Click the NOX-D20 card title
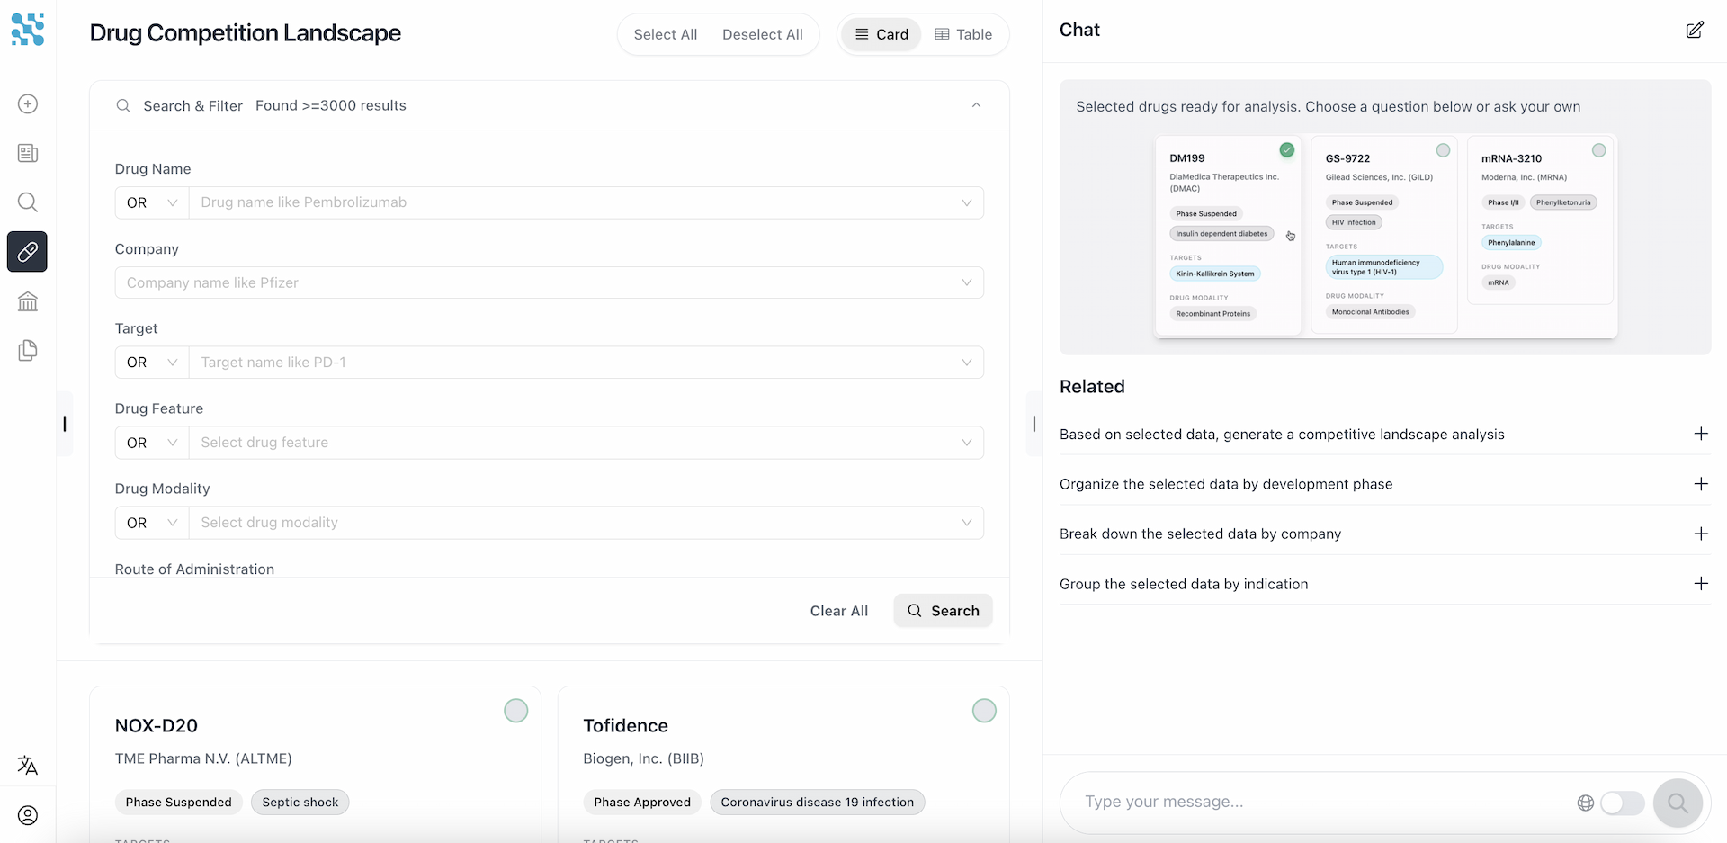 (157, 726)
